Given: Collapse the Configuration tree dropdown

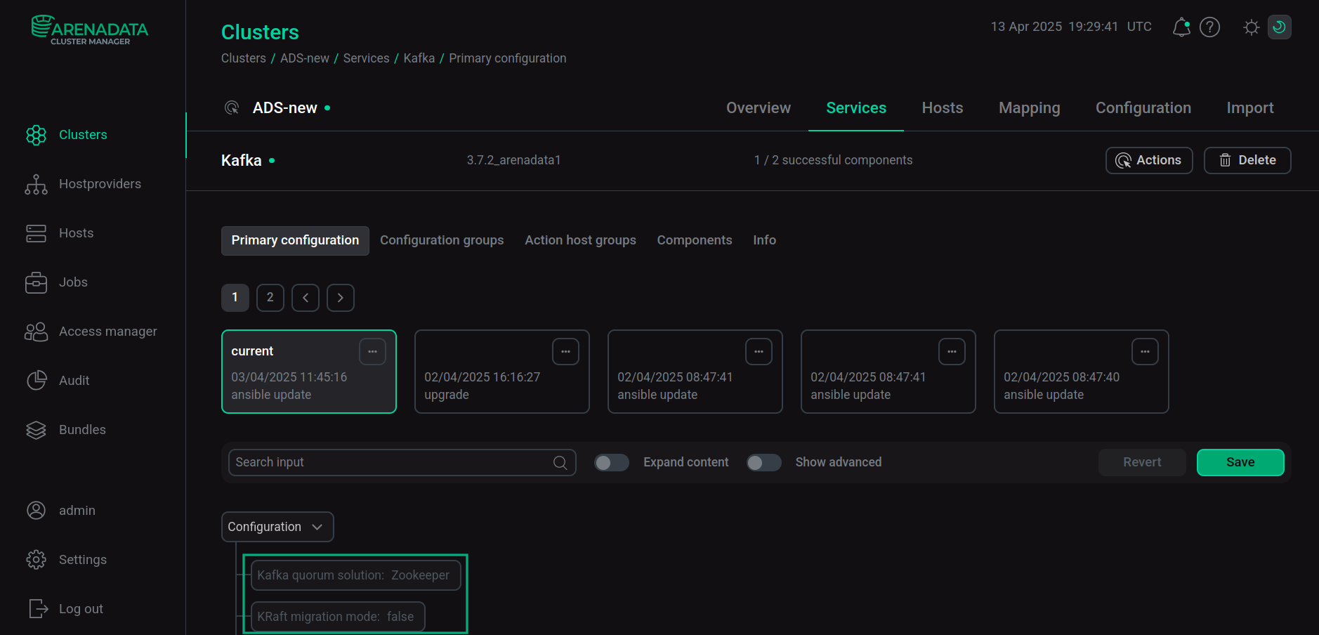Looking at the screenshot, I should pyautogui.click(x=277, y=527).
